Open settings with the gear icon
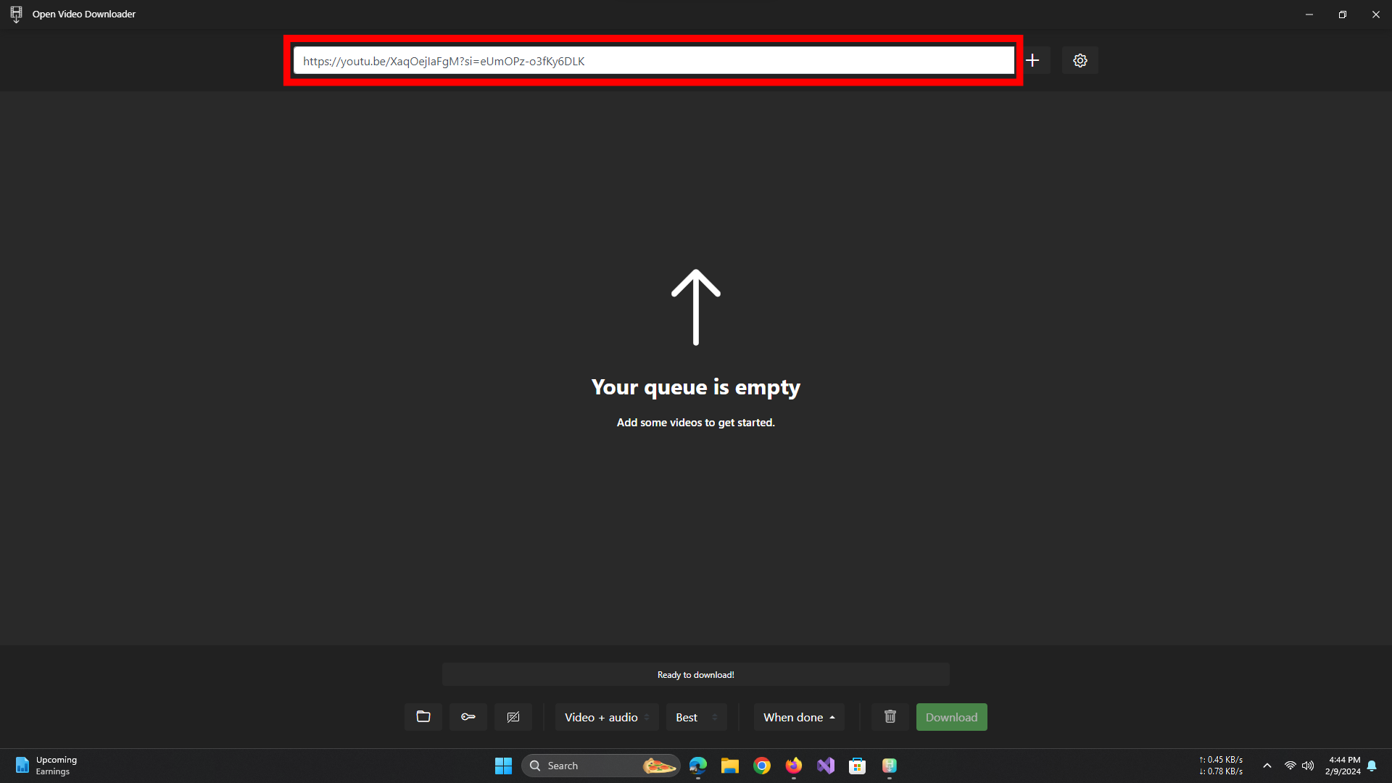1392x783 pixels. point(1080,60)
